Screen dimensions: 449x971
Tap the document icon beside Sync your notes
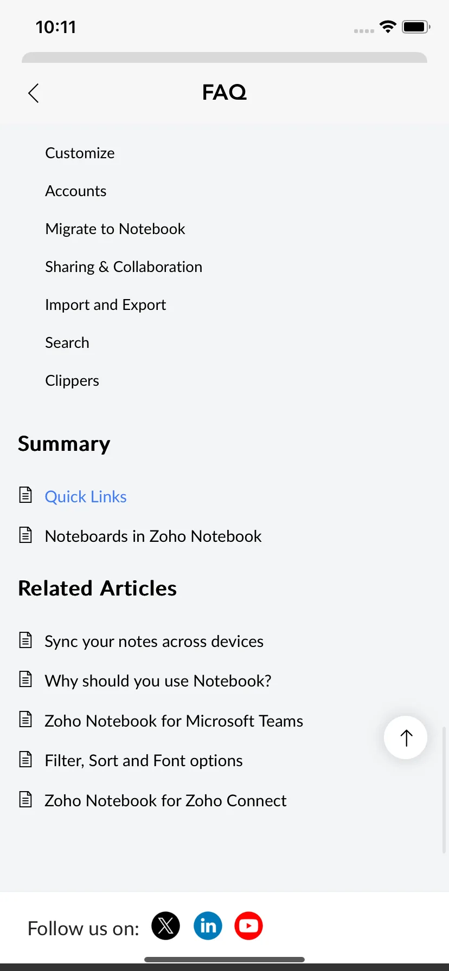pos(25,640)
